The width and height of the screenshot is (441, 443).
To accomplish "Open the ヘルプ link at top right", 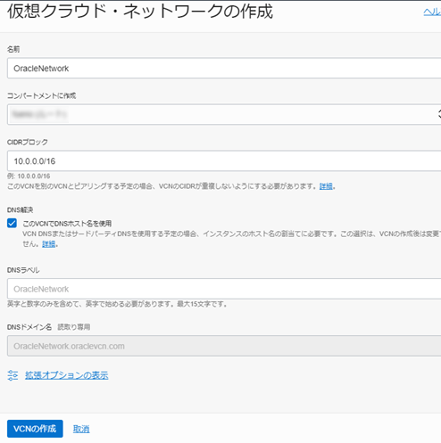I will pyautogui.click(x=432, y=12).
